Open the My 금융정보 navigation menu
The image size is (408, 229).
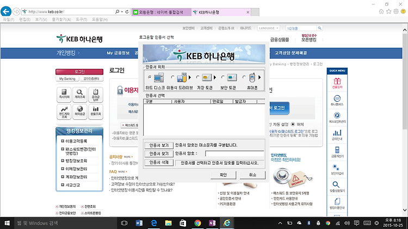118,53
